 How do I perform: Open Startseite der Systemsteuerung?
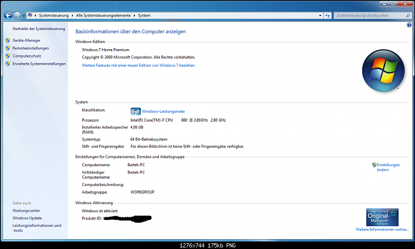(x=39, y=28)
